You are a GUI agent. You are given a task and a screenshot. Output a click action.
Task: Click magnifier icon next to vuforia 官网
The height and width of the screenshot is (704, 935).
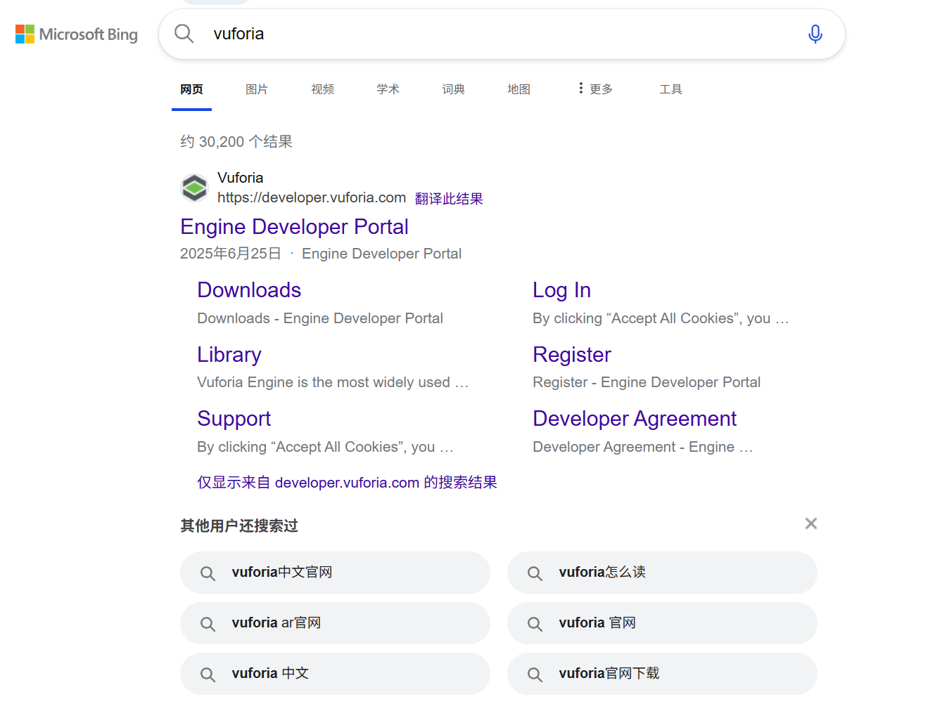[535, 624]
